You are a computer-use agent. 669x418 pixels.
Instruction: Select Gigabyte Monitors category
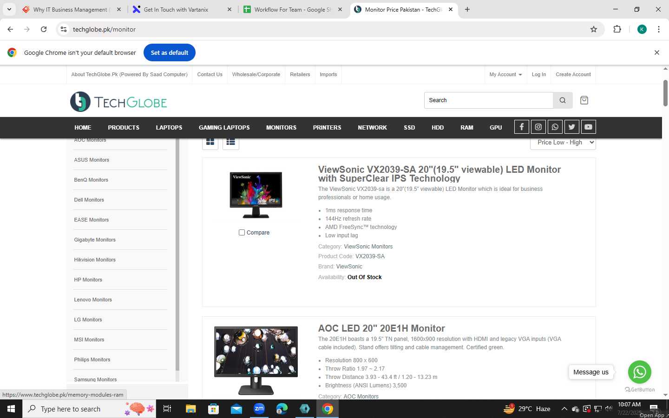pos(95,240)
